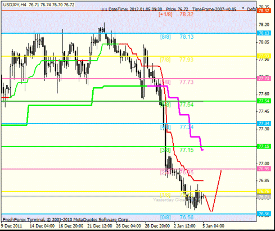Click the 5 Jan 04:00 time label
The width and height of the screenshot is (275, 231).
(x=213, y=226)
